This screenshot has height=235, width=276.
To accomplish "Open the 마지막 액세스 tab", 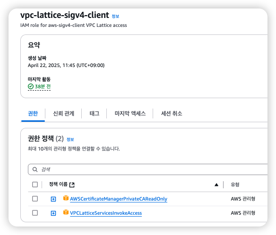I will [130, 113].
